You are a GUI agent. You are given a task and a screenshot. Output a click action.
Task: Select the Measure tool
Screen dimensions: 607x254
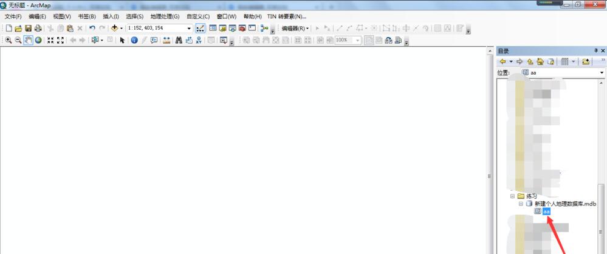(166, 40)
